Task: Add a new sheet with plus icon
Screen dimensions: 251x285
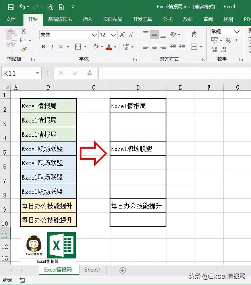Action: (123, 270)
